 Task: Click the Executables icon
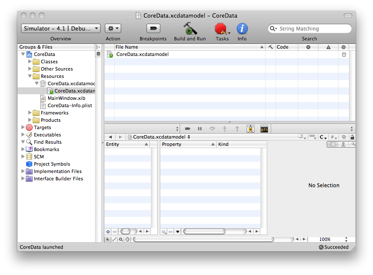tap(29, 135)
